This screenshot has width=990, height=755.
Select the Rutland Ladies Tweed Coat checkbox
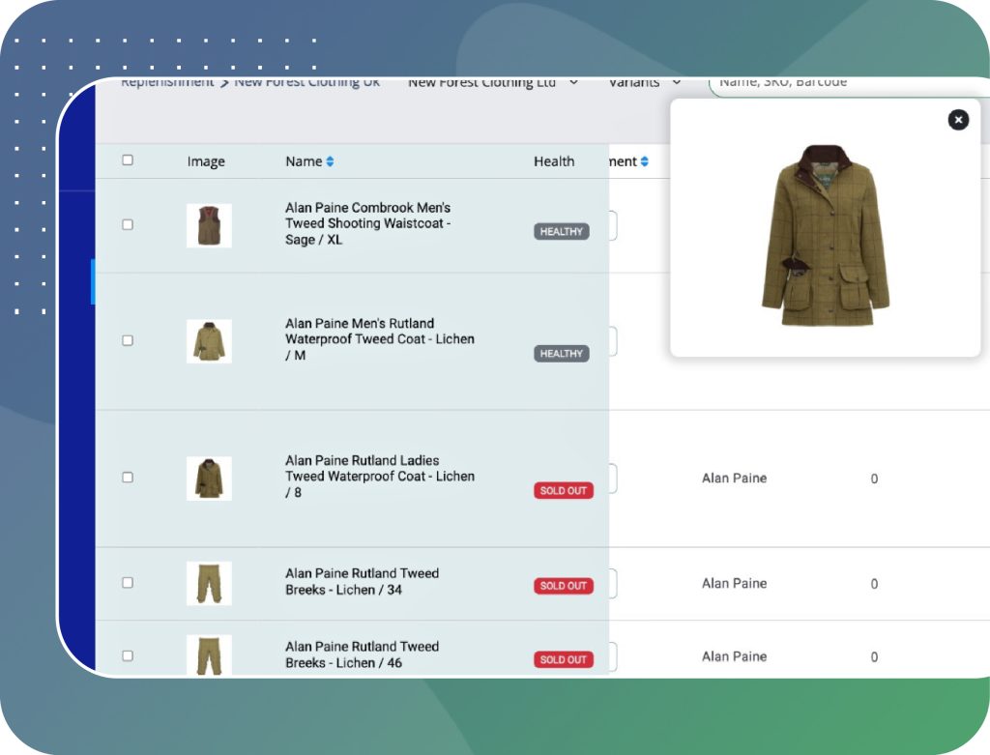128,478
